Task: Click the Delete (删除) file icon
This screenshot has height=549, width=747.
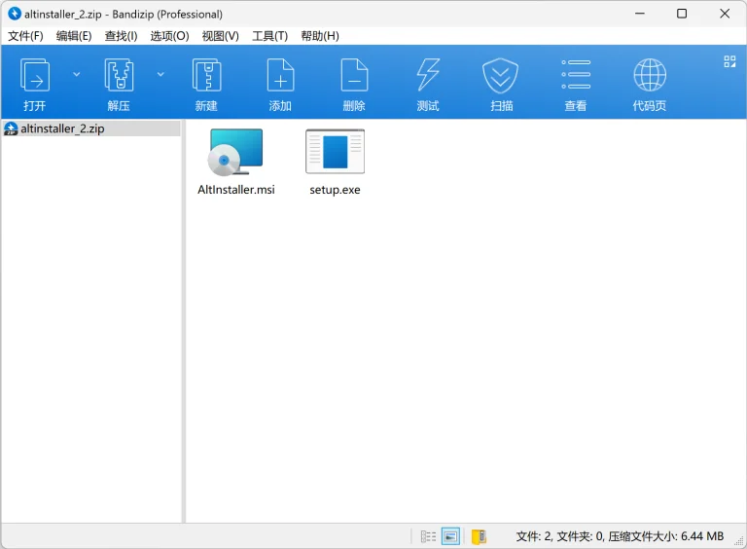Action: [354, 75]
